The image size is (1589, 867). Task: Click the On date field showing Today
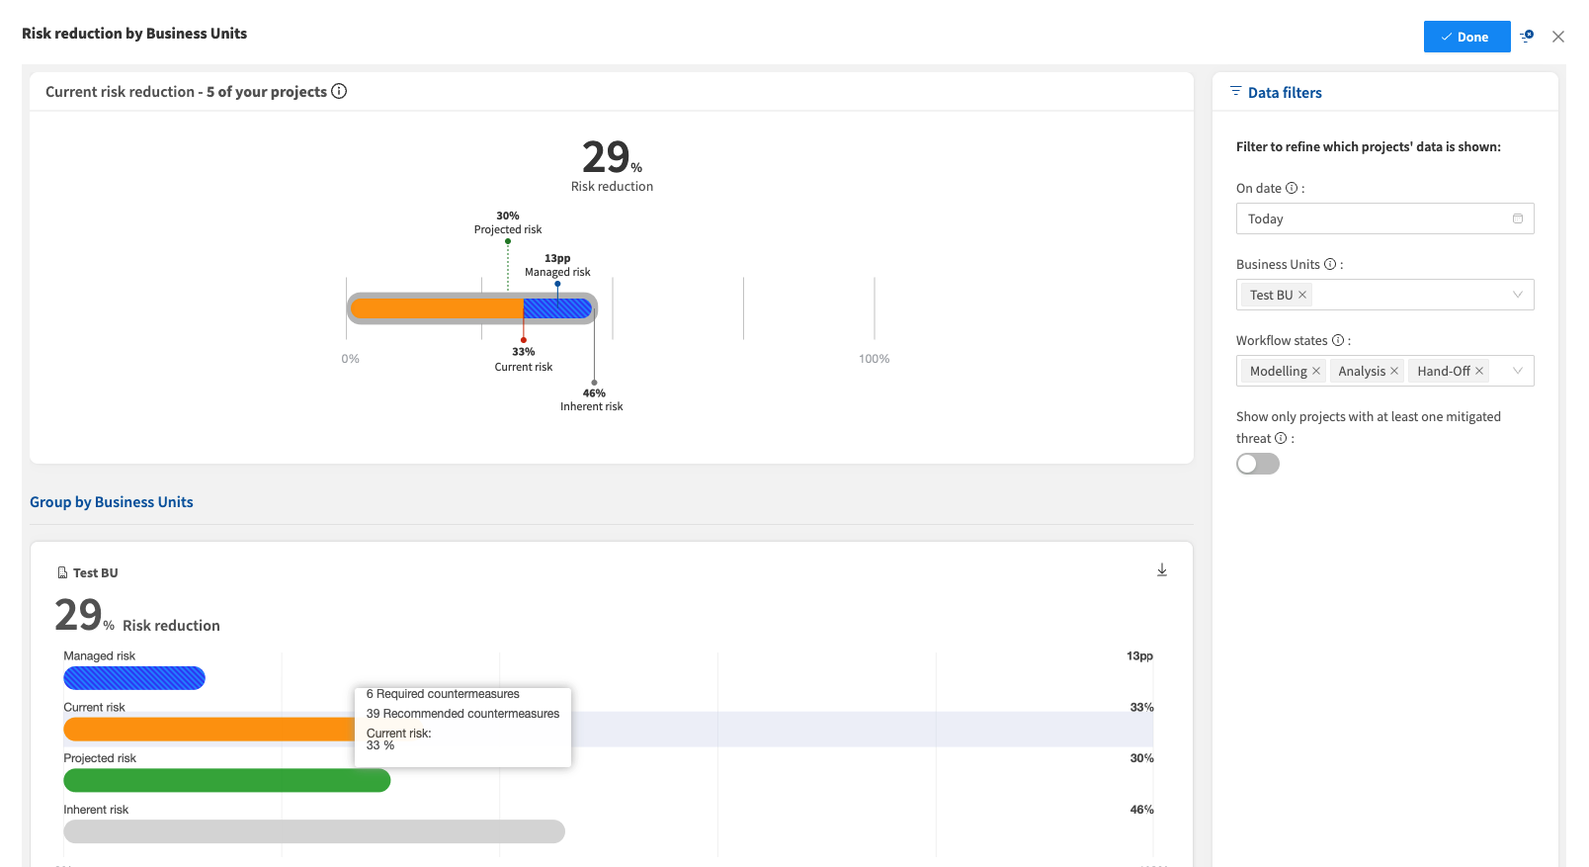(1384, 218)
